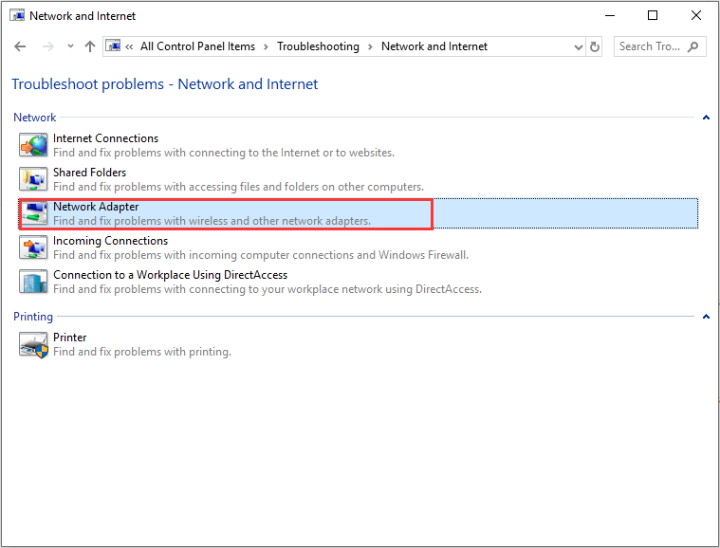Click the Printing section heading

pos(33,317)
